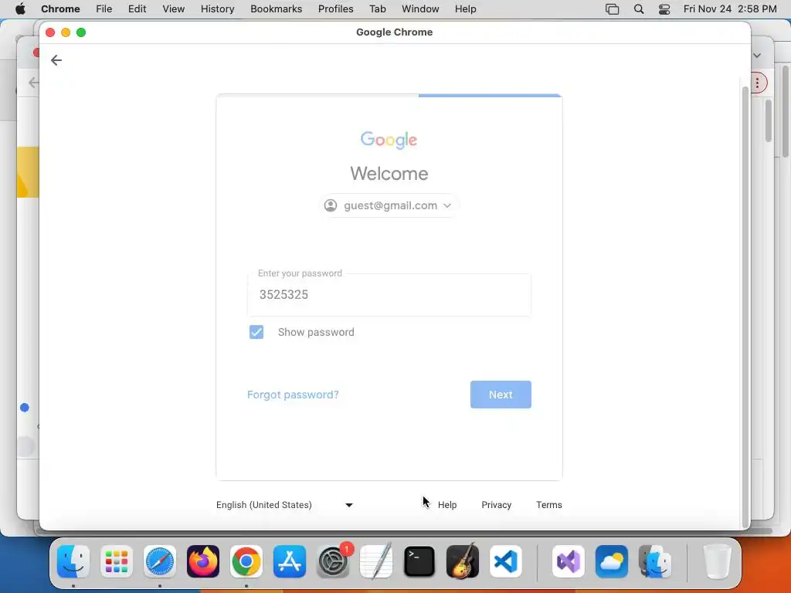Open Control Center in the menu bar
This screenshot has width=791, height=593.
pos(664,9)
